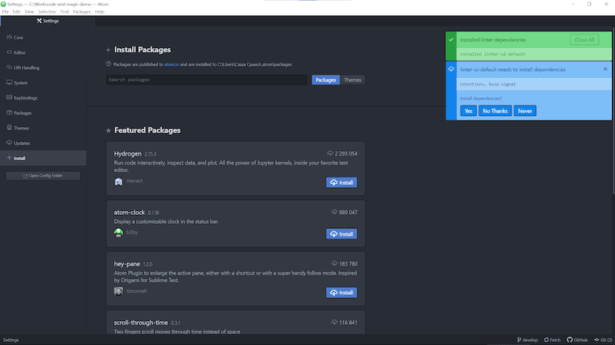This screenshot has width=615, height=345.
Task: Click the green checkmark success icon
Action: coord(451,40)
